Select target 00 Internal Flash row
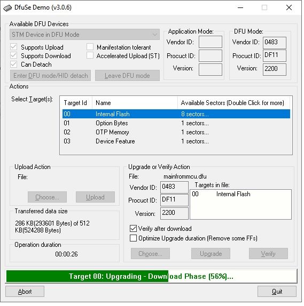The width and height of the screenshot is (304, 306). (176, 114)
